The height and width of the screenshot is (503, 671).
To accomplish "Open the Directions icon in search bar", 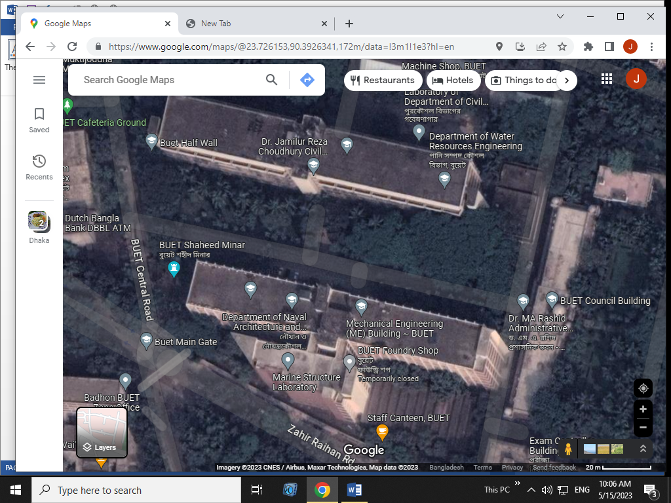I will pos(307,79).
